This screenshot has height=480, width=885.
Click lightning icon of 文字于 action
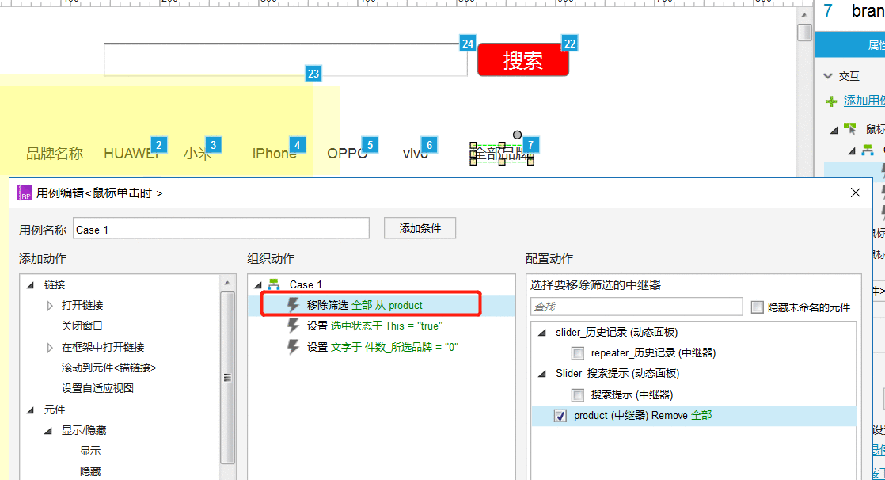click(x=293, y=347)
